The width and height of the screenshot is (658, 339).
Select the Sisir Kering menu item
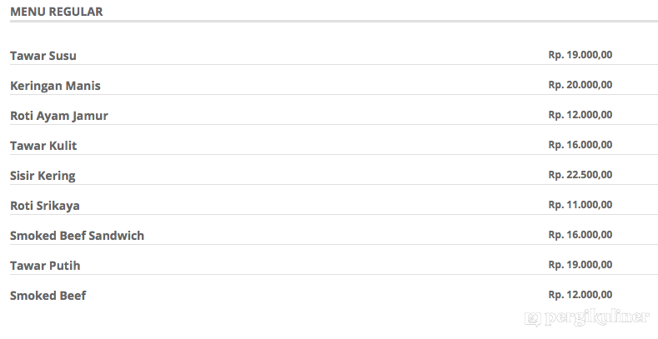[43, 176]
